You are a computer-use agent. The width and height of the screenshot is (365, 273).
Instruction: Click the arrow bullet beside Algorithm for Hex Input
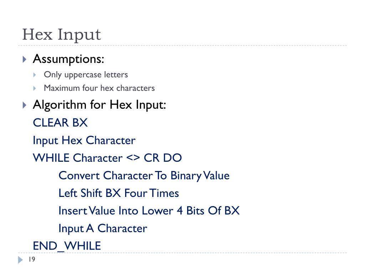click(x=25, y=105)
